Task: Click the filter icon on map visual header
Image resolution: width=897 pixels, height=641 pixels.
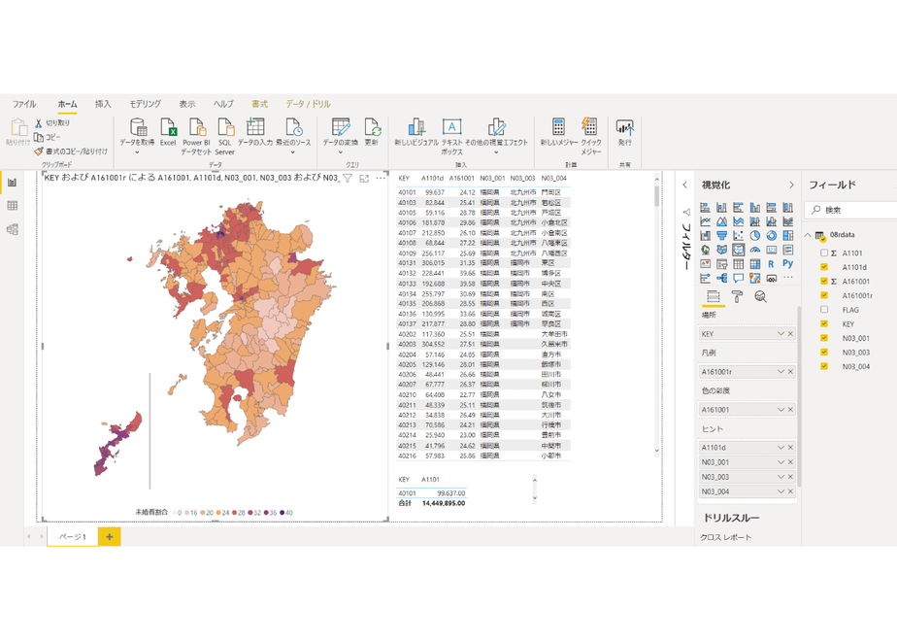Action: pyautogui.click(x=348, y=179)
